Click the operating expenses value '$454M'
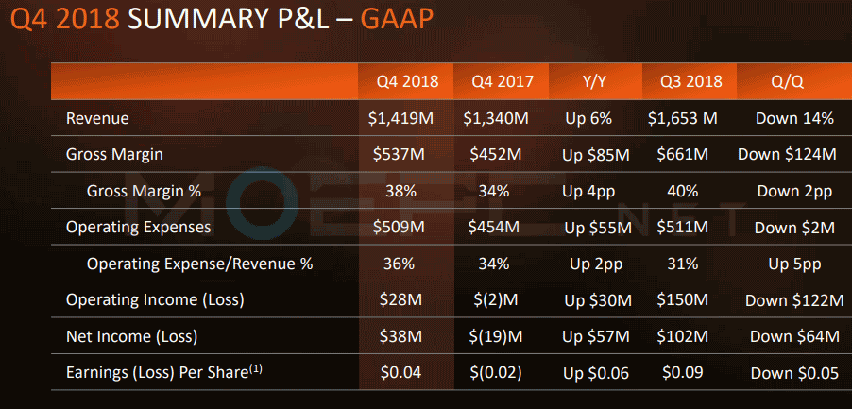 [496, 227]
